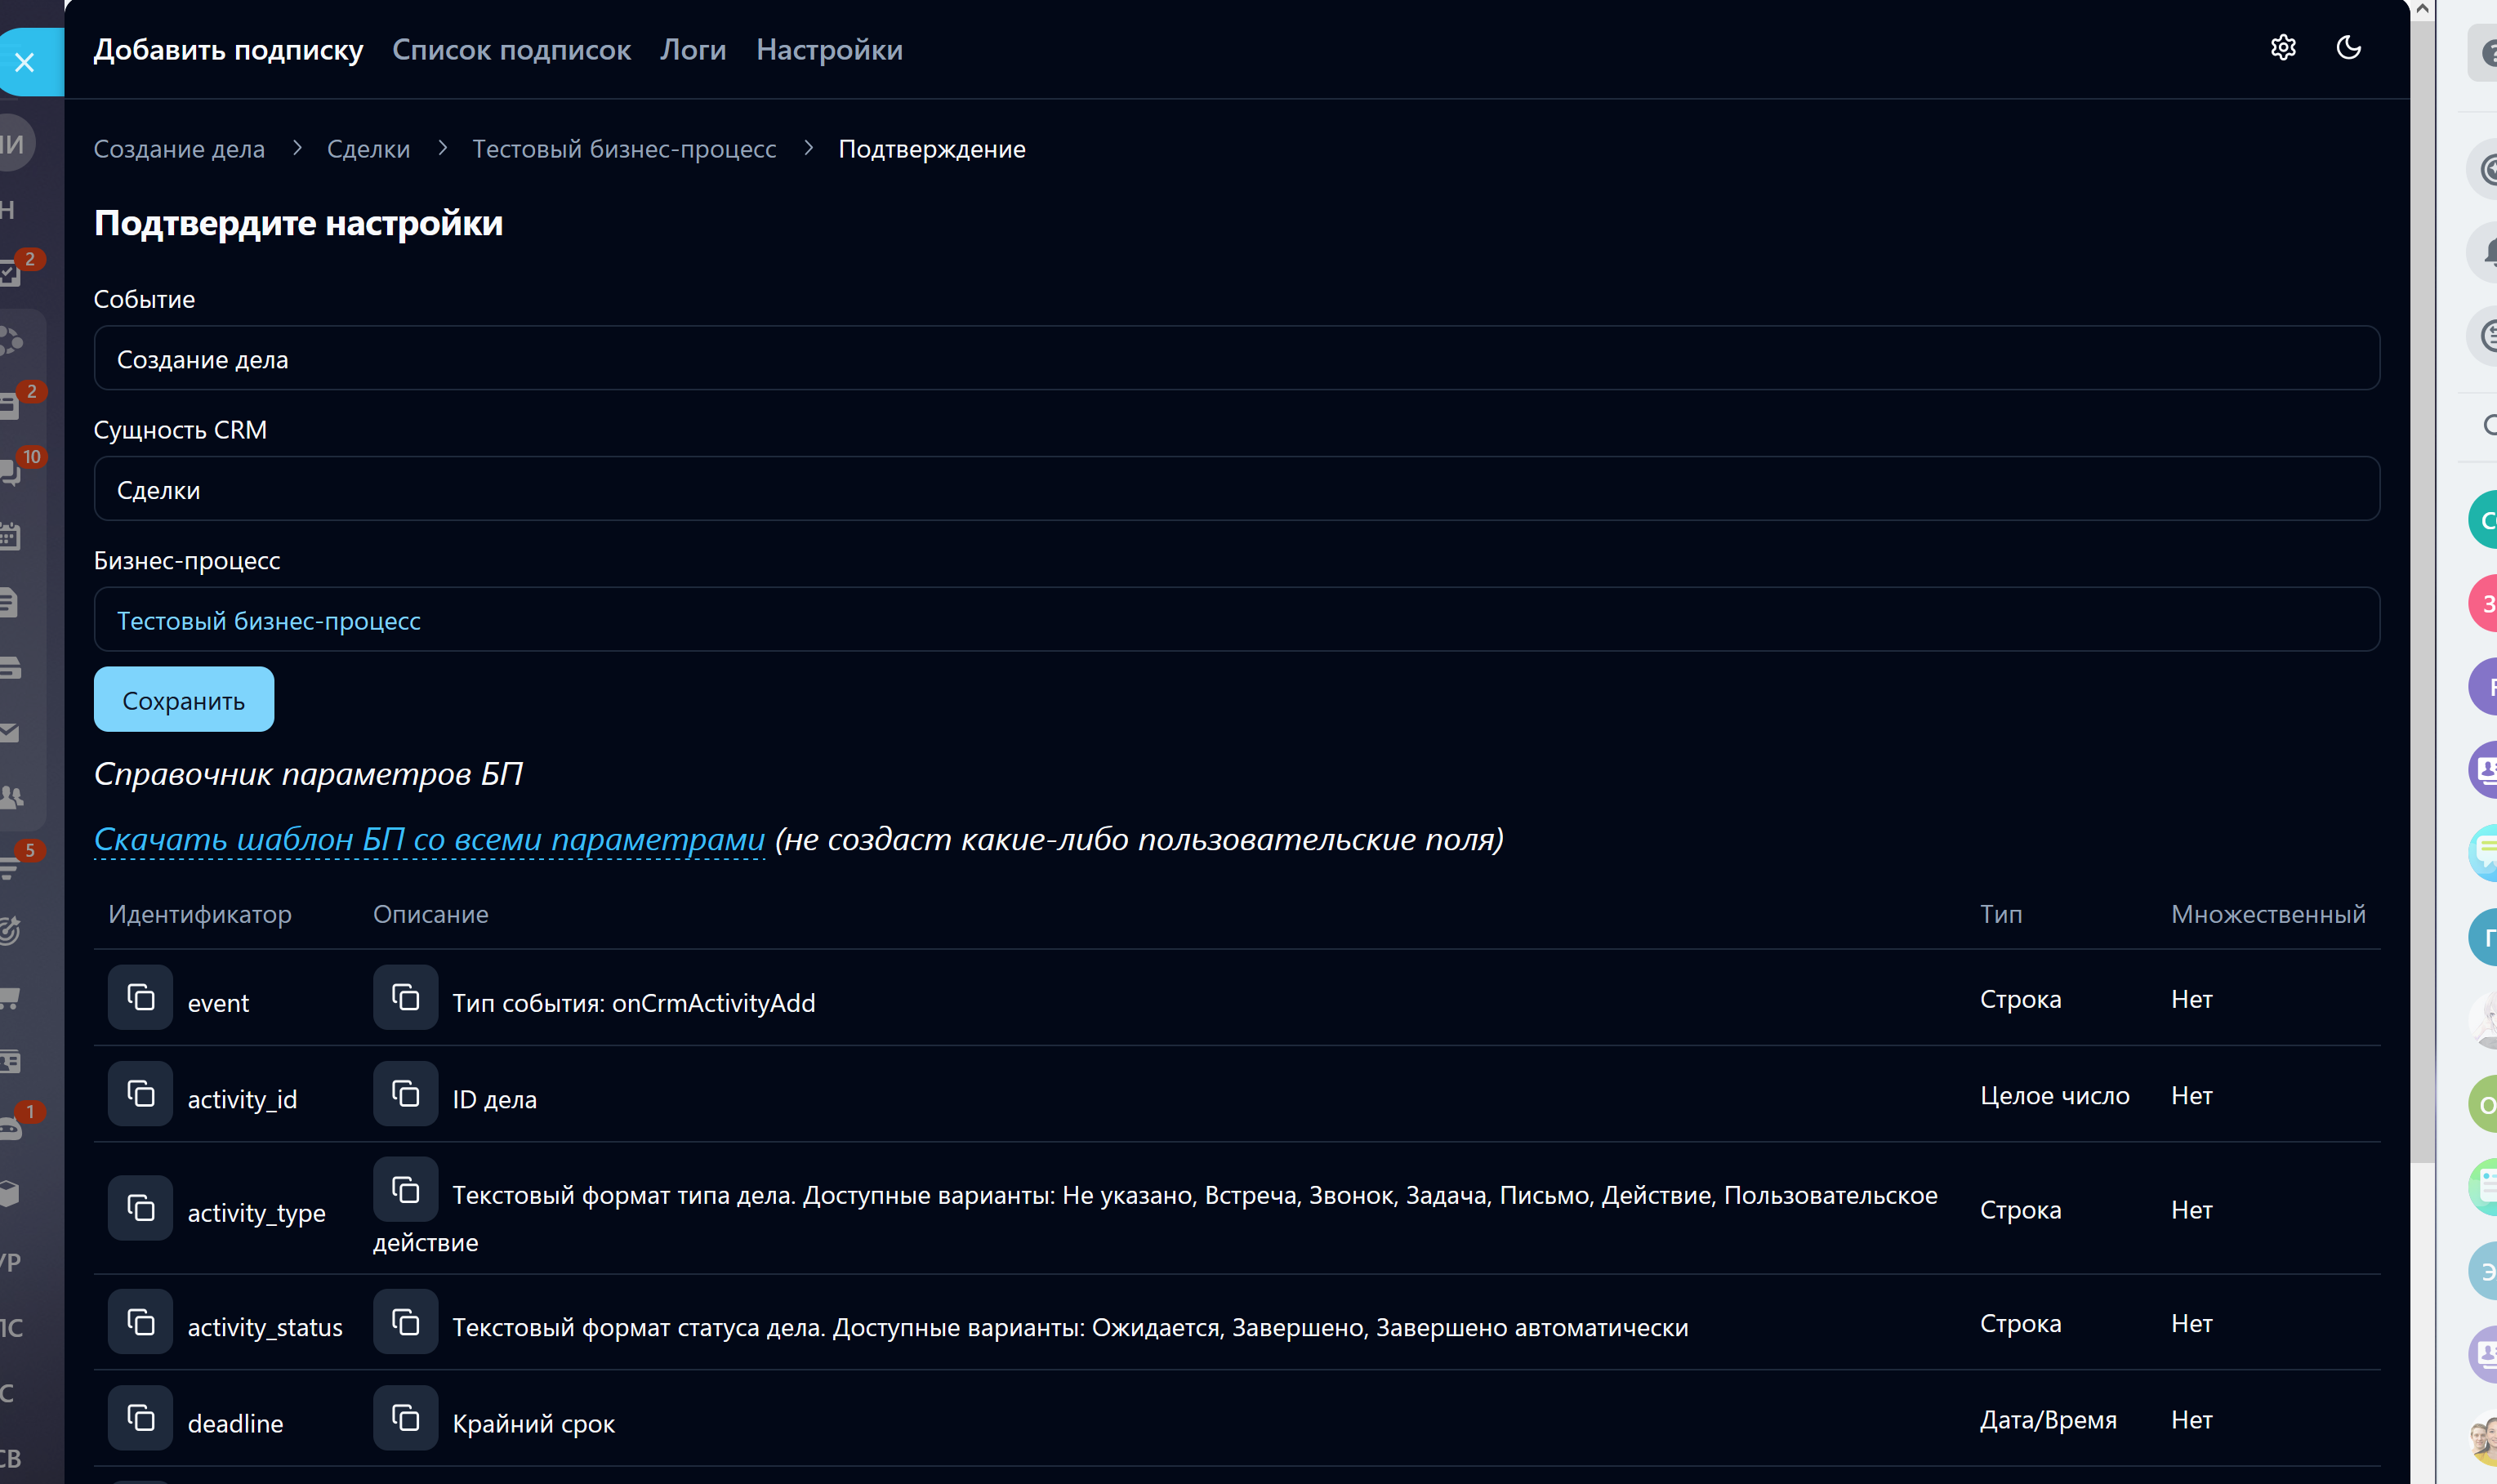This screenshot has width=2497, height=1484.
Task: Open the 'Тестовый бизнес-процесс' link in the field
Action: 268,620
